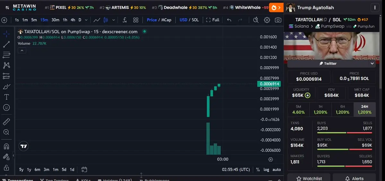
Task: Open the go-to-date calendar icon
Action: point(84,169)
